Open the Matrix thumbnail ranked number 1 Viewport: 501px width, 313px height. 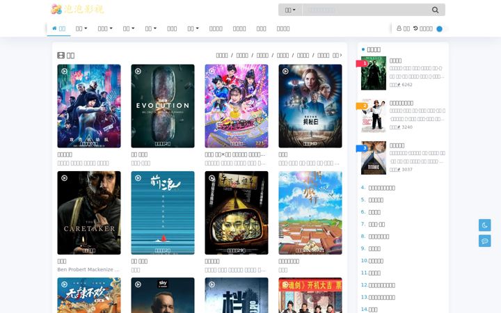pos(374,73)
